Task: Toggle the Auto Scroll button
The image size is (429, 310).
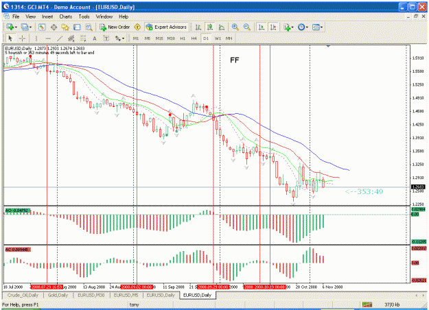Action: [x=262, y=27]
